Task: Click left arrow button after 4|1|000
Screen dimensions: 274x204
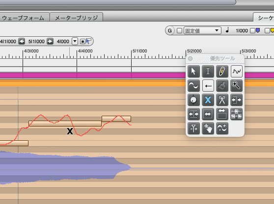Action: coord(22,41)
